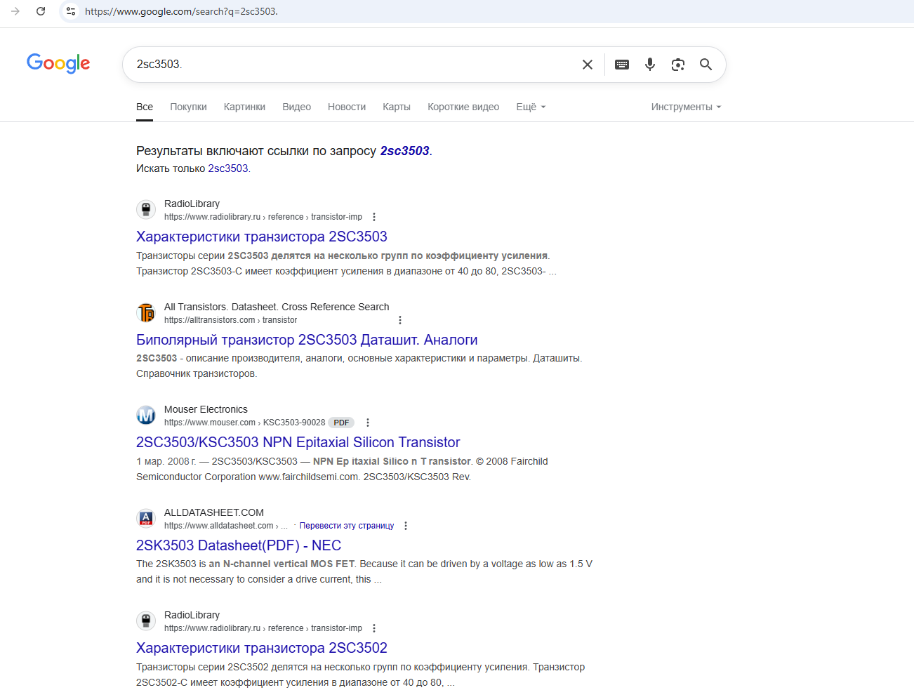Open 'Характеристики транзистора 2SC3502' result
The width and height of the screenshot is (914, 690).
tap(262, 648)
